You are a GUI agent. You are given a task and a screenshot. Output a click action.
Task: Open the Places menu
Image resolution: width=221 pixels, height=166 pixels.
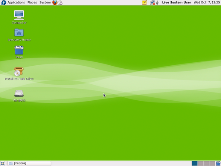[32, 3]
